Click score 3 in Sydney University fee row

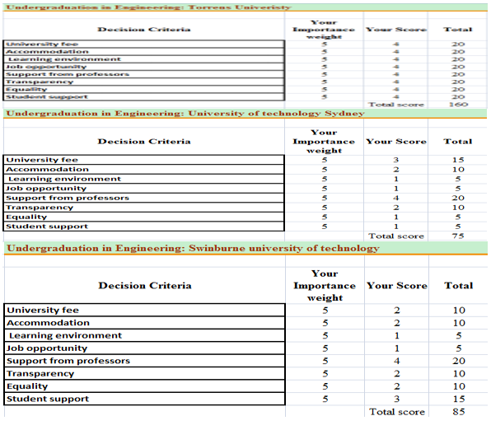[395, 160]
